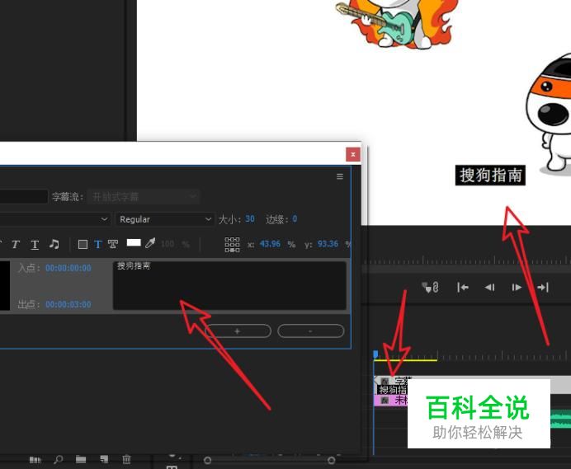Open the font family dropdown arrow
Viewport: 571px width, 469px height.
click(104, 219)
